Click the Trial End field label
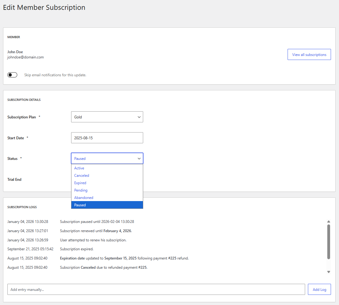The height and width of the screenshot is (305, 339). coord(14,179)
